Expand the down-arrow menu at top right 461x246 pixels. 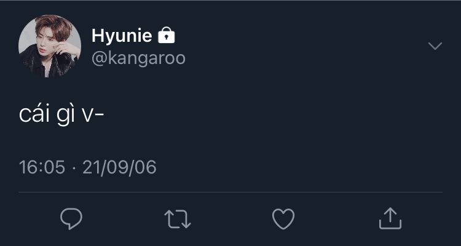(x=435, y=46)
